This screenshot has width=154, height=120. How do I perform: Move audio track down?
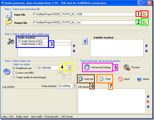[x=74, y=51]
